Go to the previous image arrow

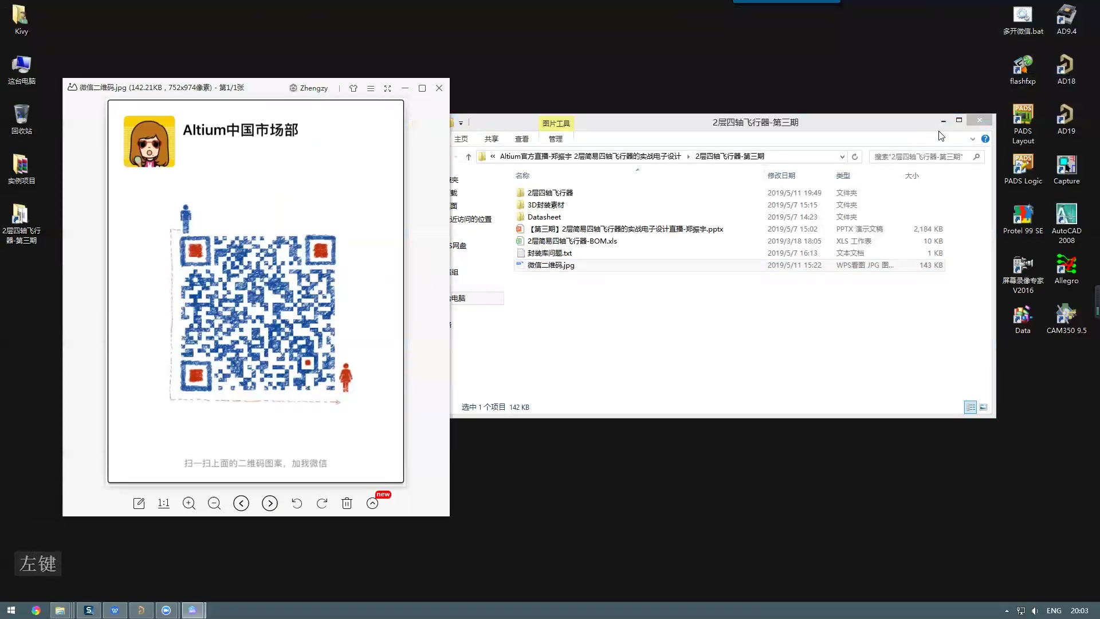click(241, 503)
